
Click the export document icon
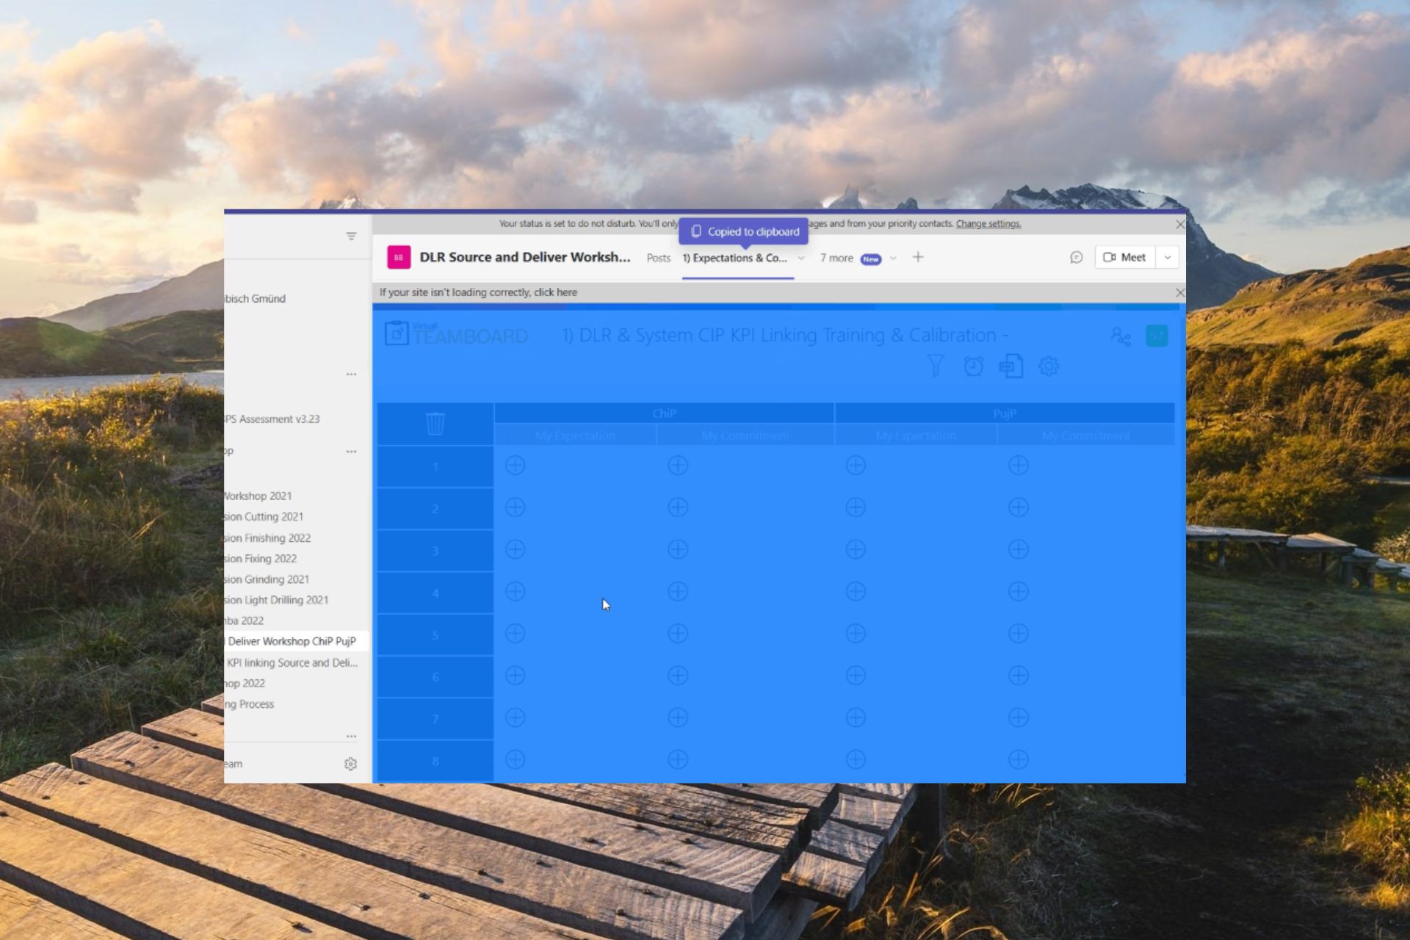point(1011,366)
